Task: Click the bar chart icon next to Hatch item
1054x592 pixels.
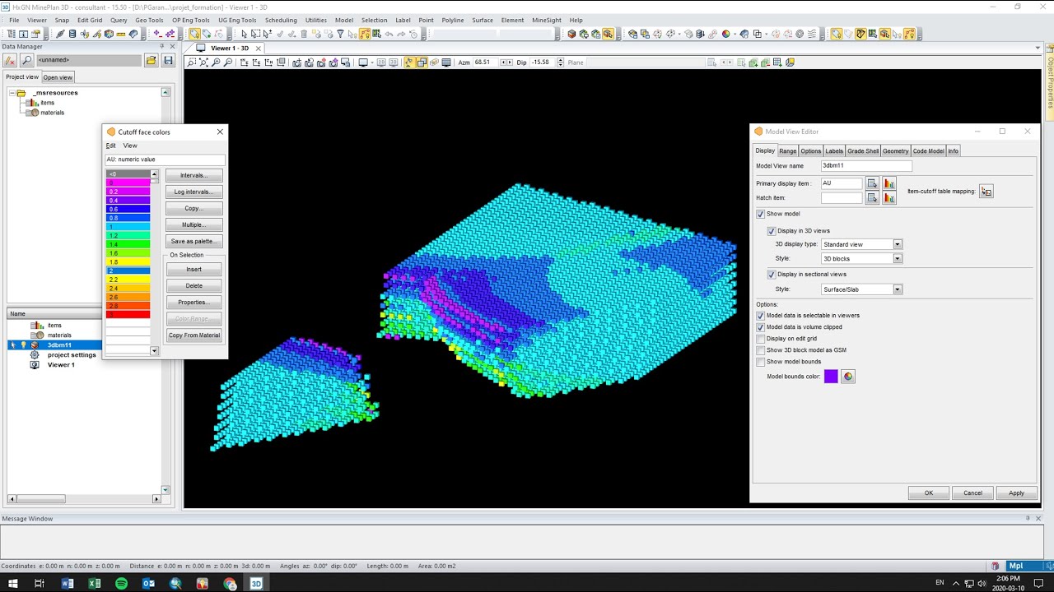Action: (888, 198)
